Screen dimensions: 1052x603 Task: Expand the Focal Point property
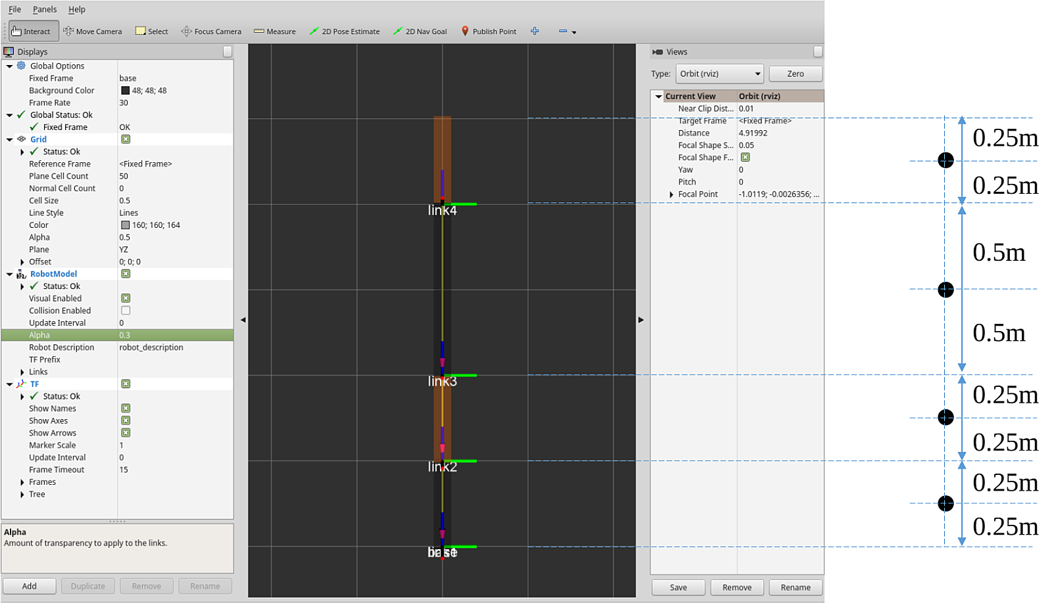(671, 194)
